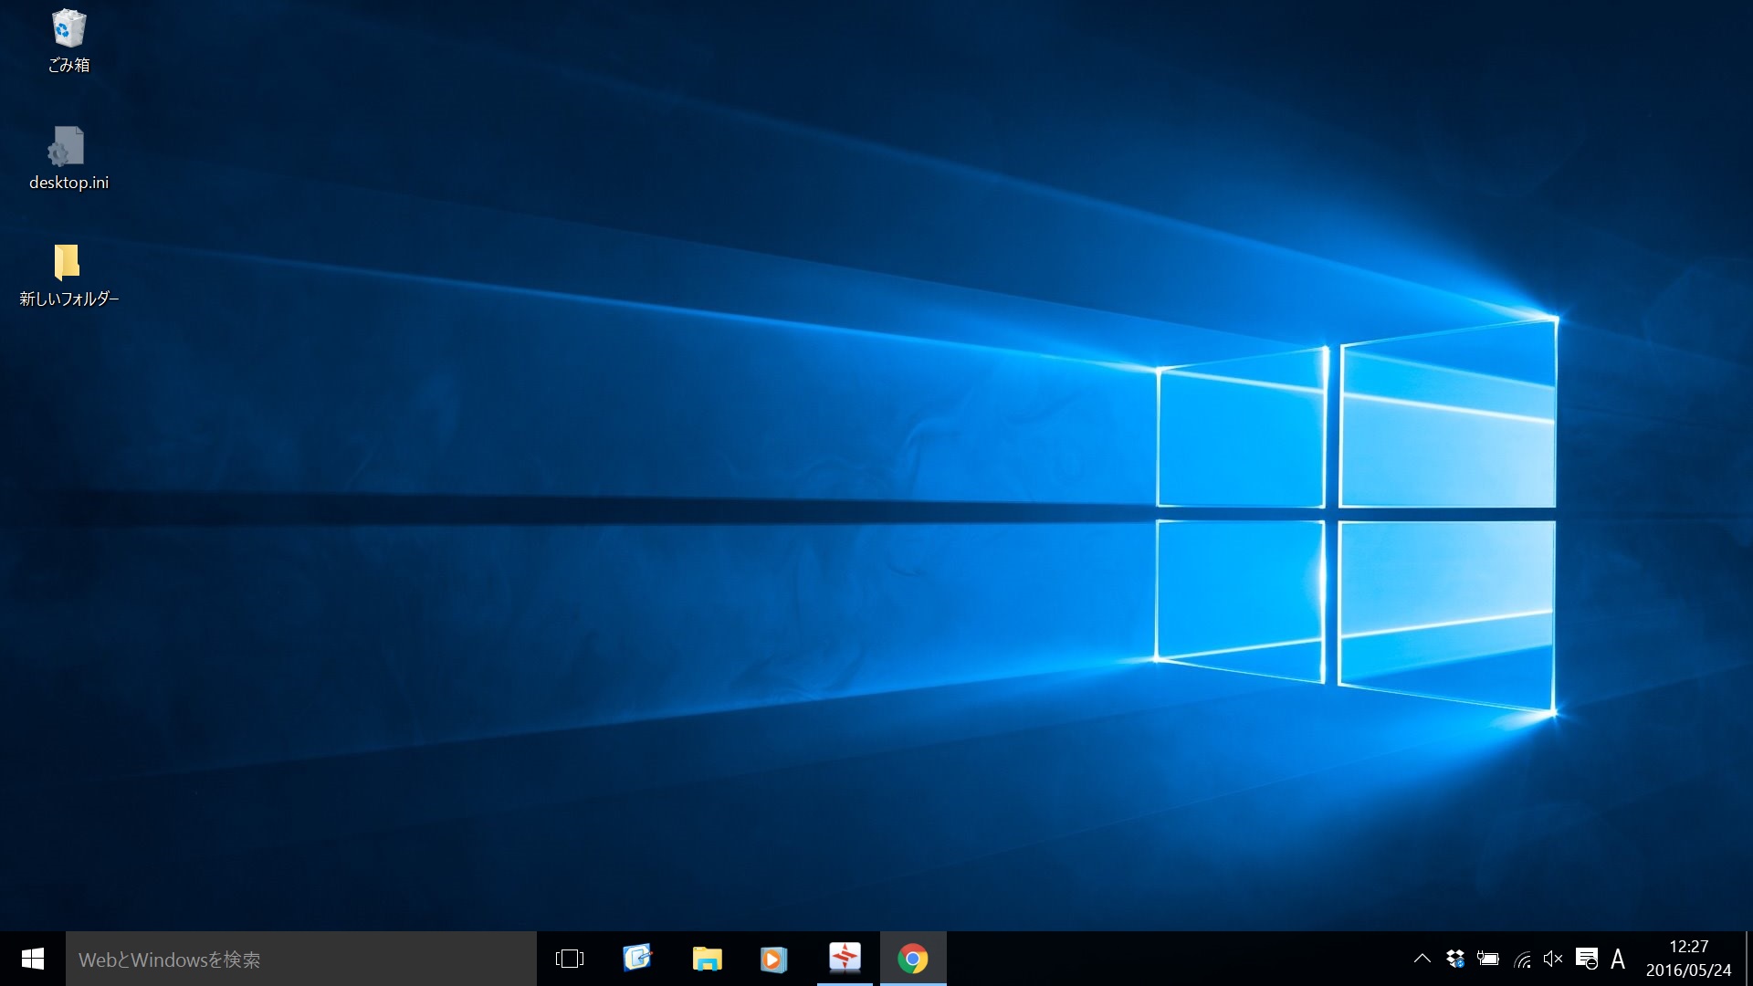Launch the media player taskbar icon

774,959
